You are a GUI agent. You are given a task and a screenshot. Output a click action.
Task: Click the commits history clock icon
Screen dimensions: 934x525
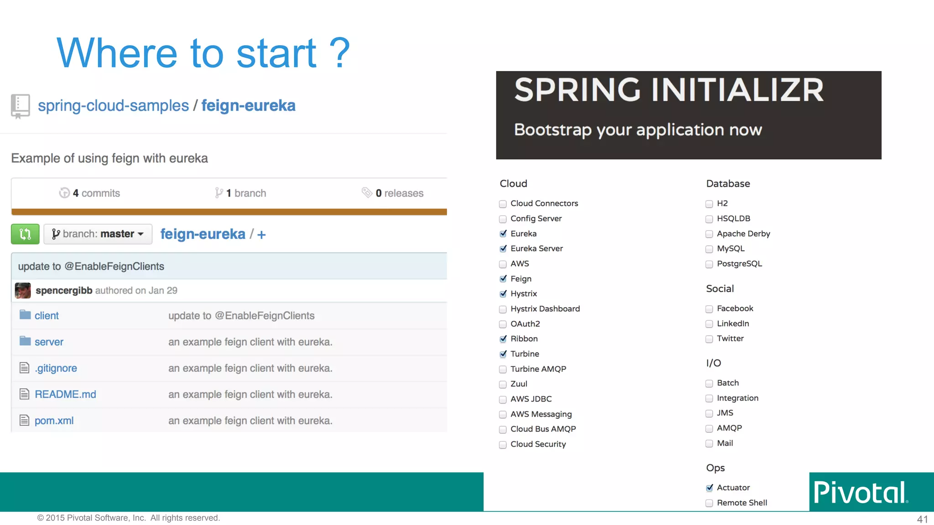[x=64, y=193]
